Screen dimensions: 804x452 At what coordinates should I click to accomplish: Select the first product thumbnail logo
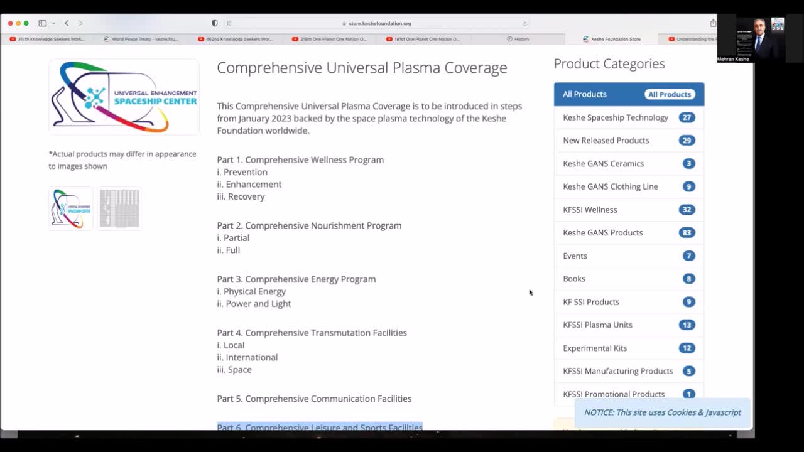(70, 208)
